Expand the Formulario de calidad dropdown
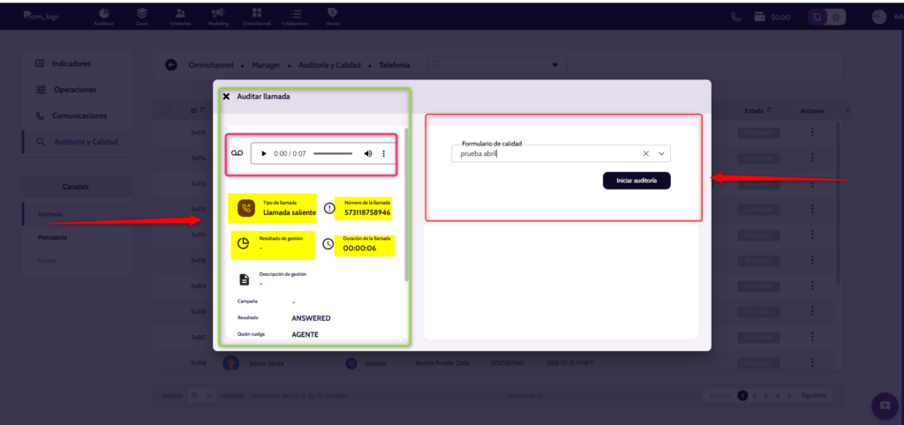The image size is (904, 425). (x=661, y=153)
